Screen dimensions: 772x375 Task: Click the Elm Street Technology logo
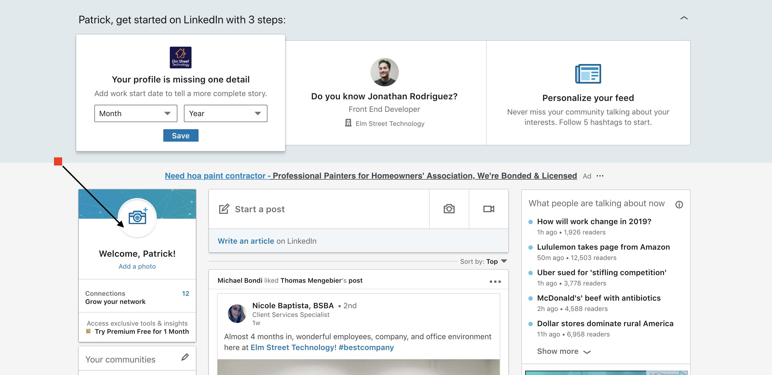pos(180,57)
